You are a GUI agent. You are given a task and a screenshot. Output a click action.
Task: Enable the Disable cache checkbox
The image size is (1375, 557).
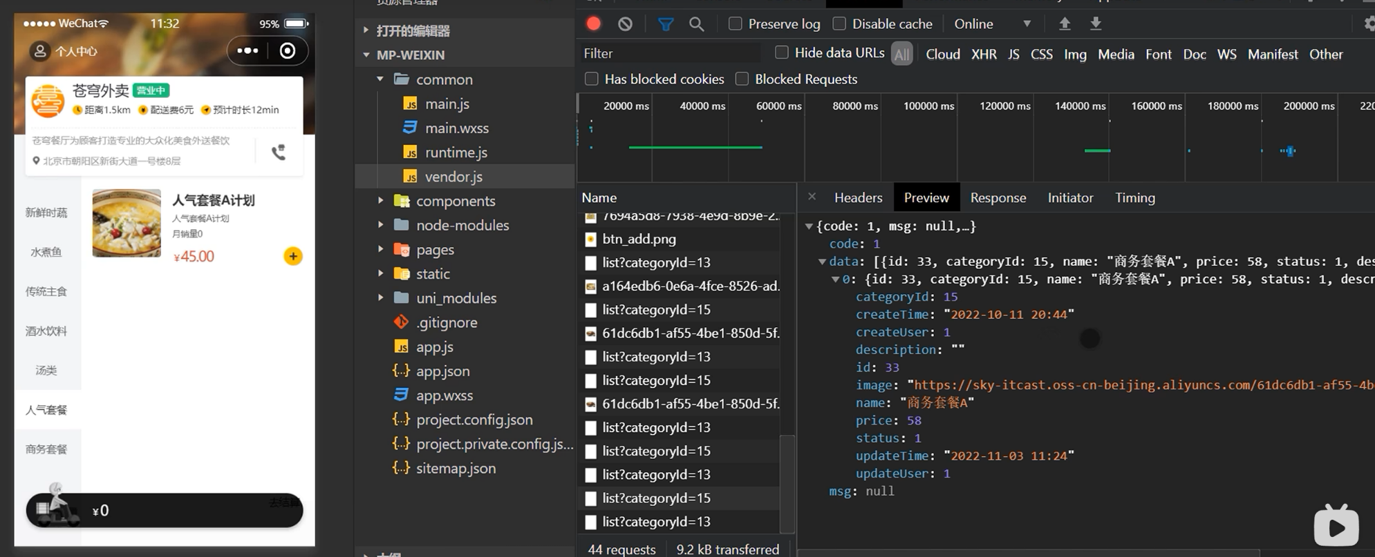(839, 23)
